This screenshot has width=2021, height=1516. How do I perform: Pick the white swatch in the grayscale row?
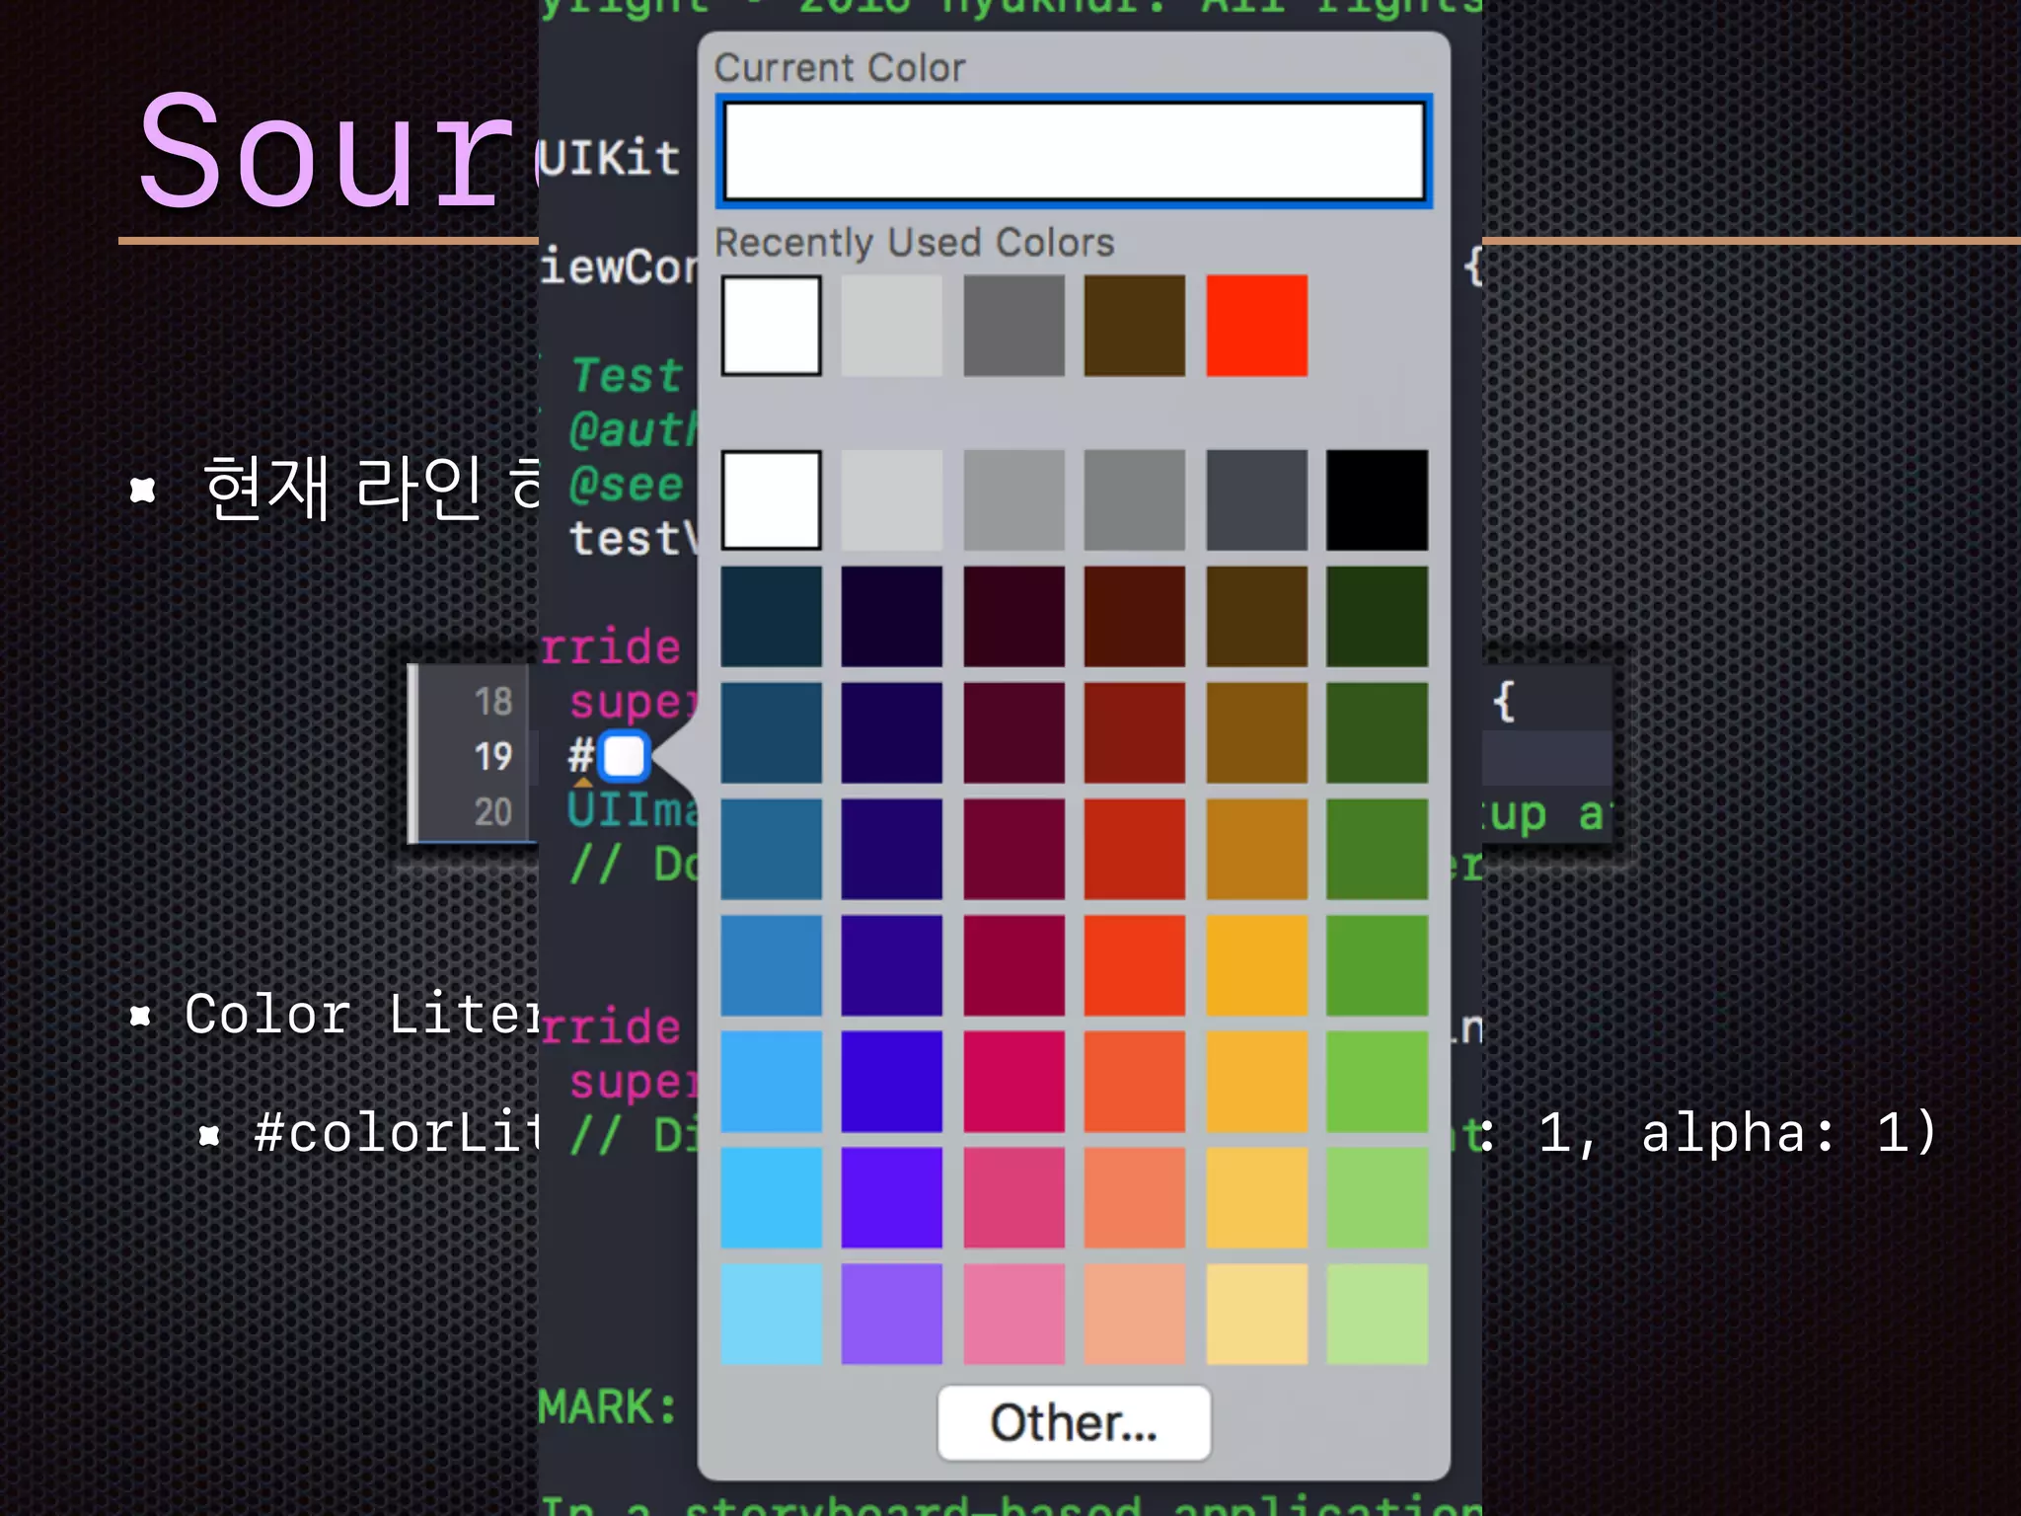(x=771, y=500)
